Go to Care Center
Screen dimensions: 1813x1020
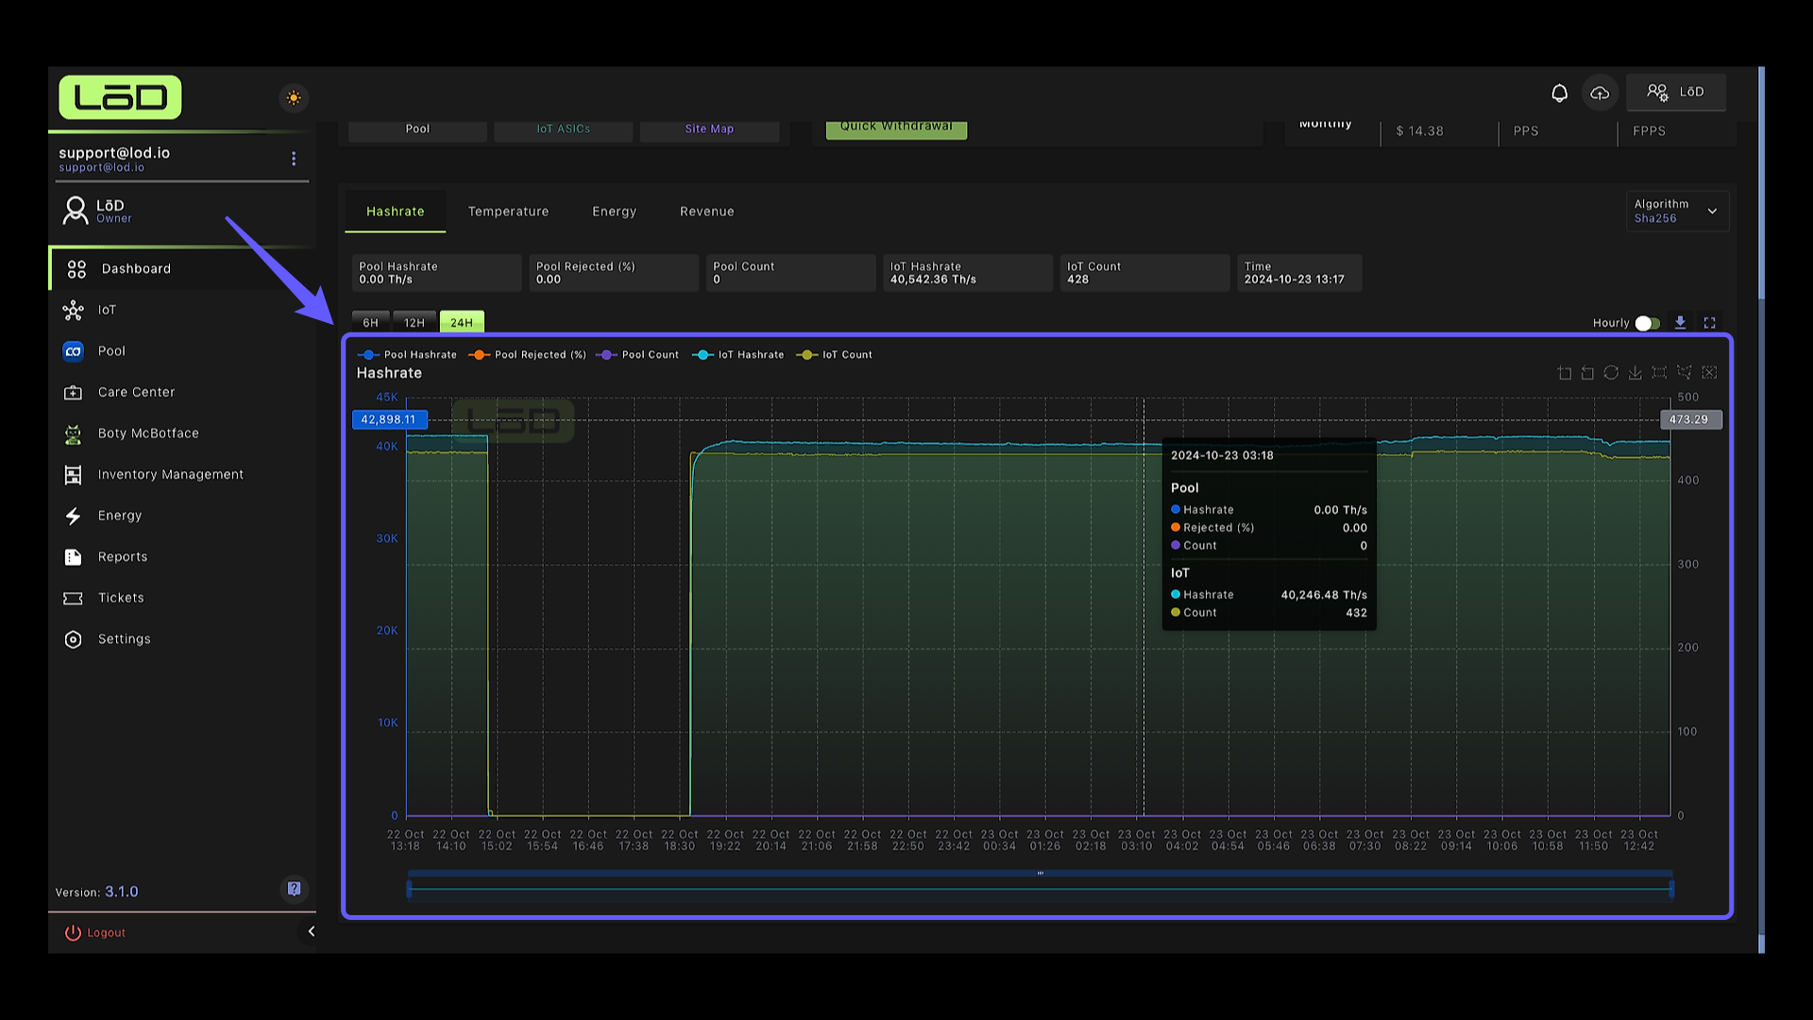point(182,392)
